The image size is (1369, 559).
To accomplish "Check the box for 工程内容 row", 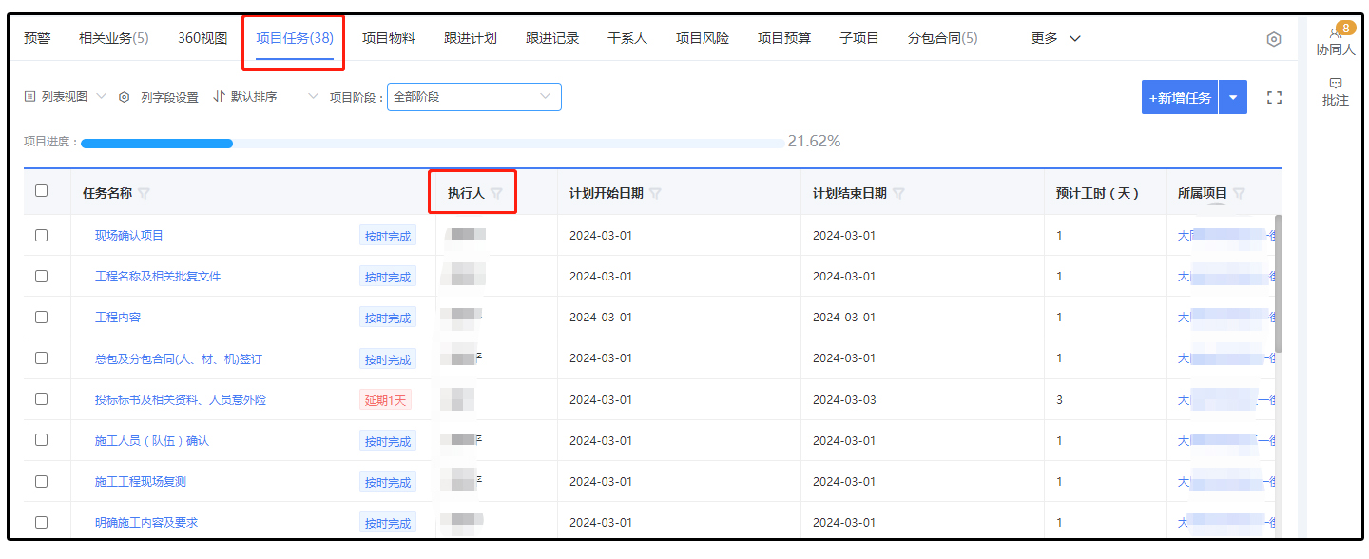I will (41, 317).
